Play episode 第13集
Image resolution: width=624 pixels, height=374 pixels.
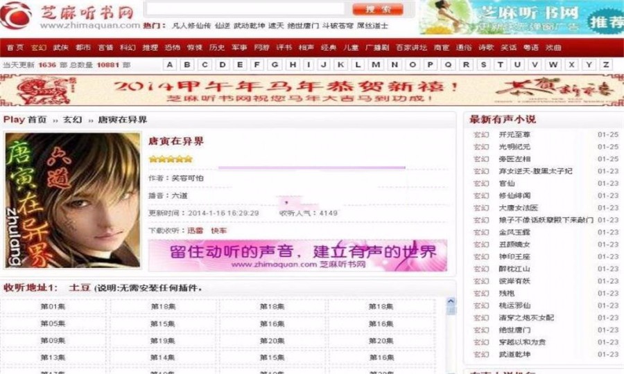pyautogui.click(x=53, y=357)
